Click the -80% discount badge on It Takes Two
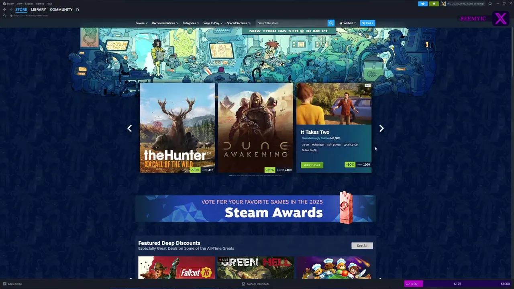This screenshot has height=289, width=514. (x=350, y=165)
